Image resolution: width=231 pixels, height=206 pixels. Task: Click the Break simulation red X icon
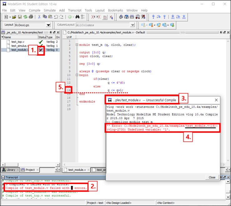pyautogui.click(x=143, y=17)
